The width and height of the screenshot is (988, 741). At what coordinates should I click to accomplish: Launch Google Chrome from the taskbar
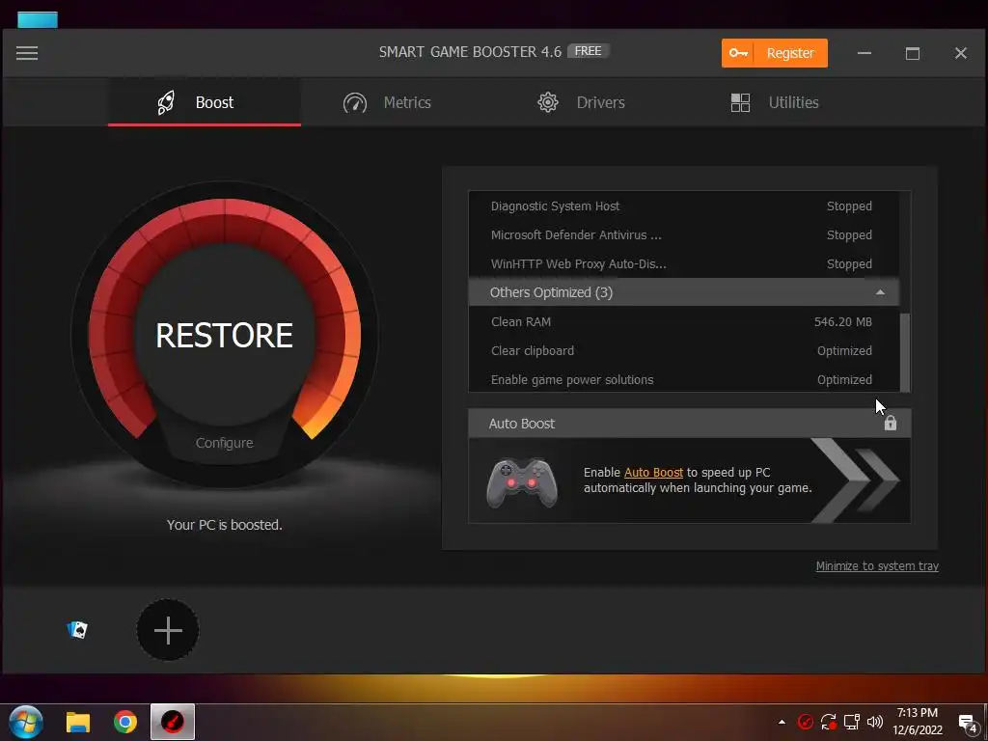click(x=125, y=722)
